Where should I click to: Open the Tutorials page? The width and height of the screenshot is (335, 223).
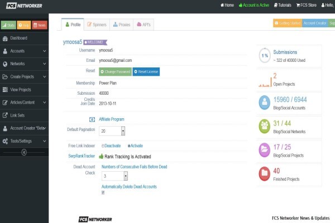click(283, 5)
